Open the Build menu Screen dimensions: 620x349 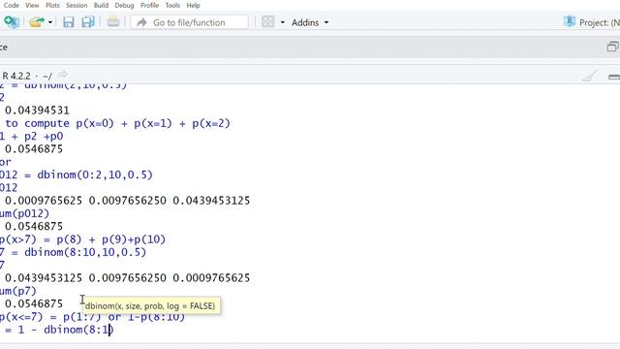point(101,5)
